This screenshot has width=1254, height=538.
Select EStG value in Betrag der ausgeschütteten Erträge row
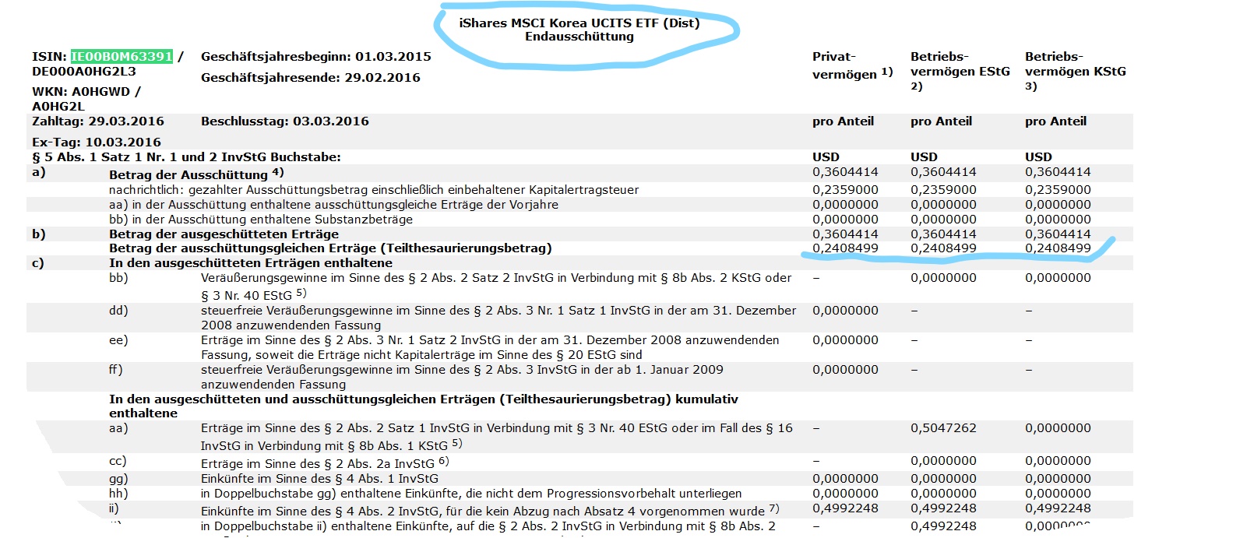[x=943, y=234]
